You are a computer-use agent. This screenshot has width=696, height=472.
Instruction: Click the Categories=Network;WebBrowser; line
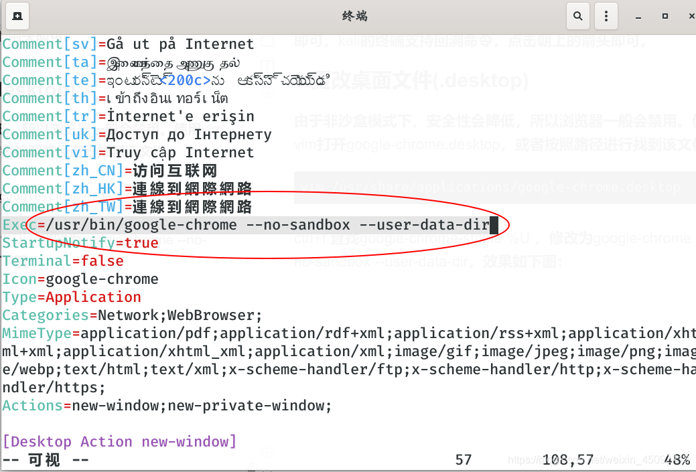click(x=132, y=315)
